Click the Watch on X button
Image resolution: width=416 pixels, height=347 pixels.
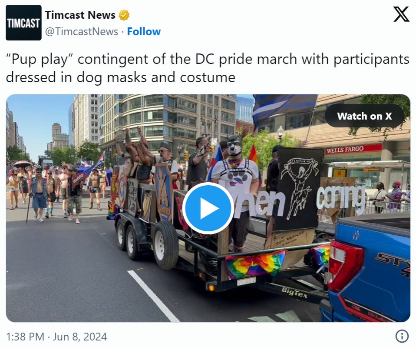[364, 116]
